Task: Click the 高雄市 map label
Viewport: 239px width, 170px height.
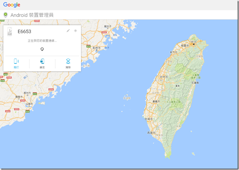Action: (x=151, y=133)
